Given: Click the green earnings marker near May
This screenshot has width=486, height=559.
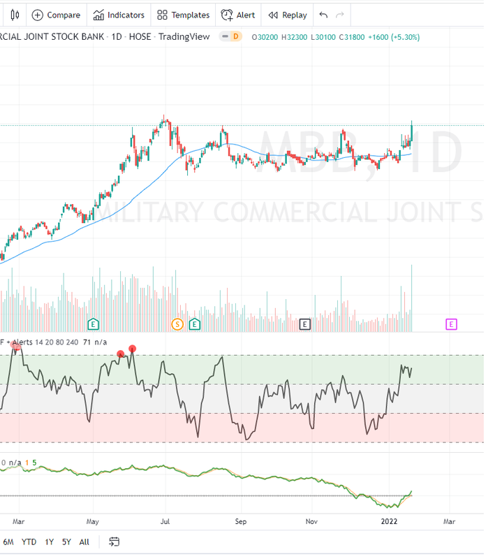Looking at the screenshot, I should [93, 325].
